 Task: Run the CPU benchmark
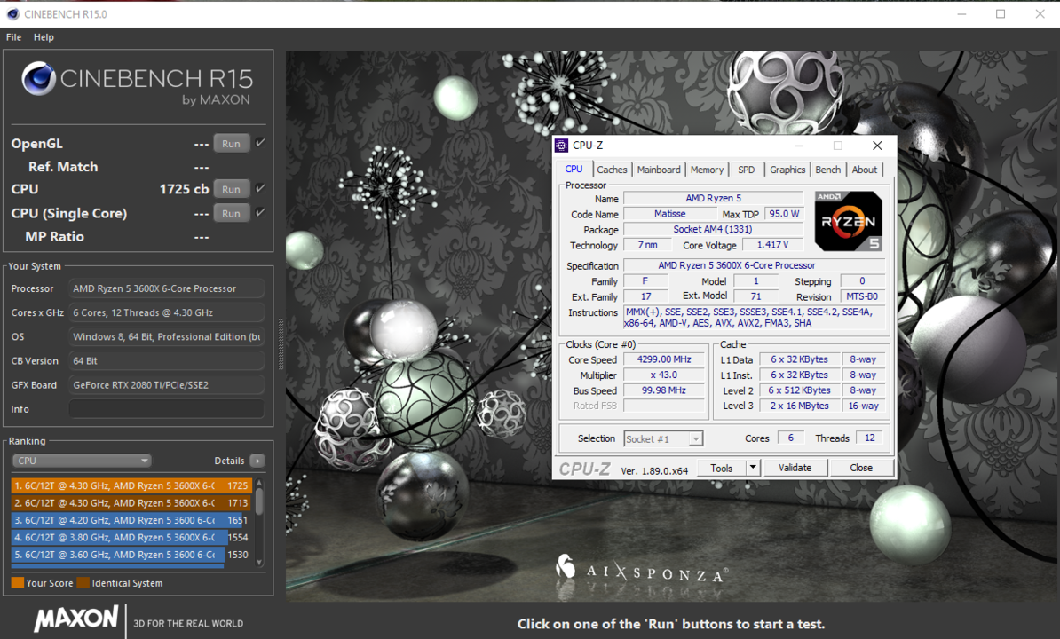click(231, 190)
